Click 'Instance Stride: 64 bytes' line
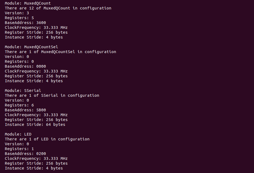Viewport: 254px width, 173px height. pyautogui.click(x=35, y=124)
